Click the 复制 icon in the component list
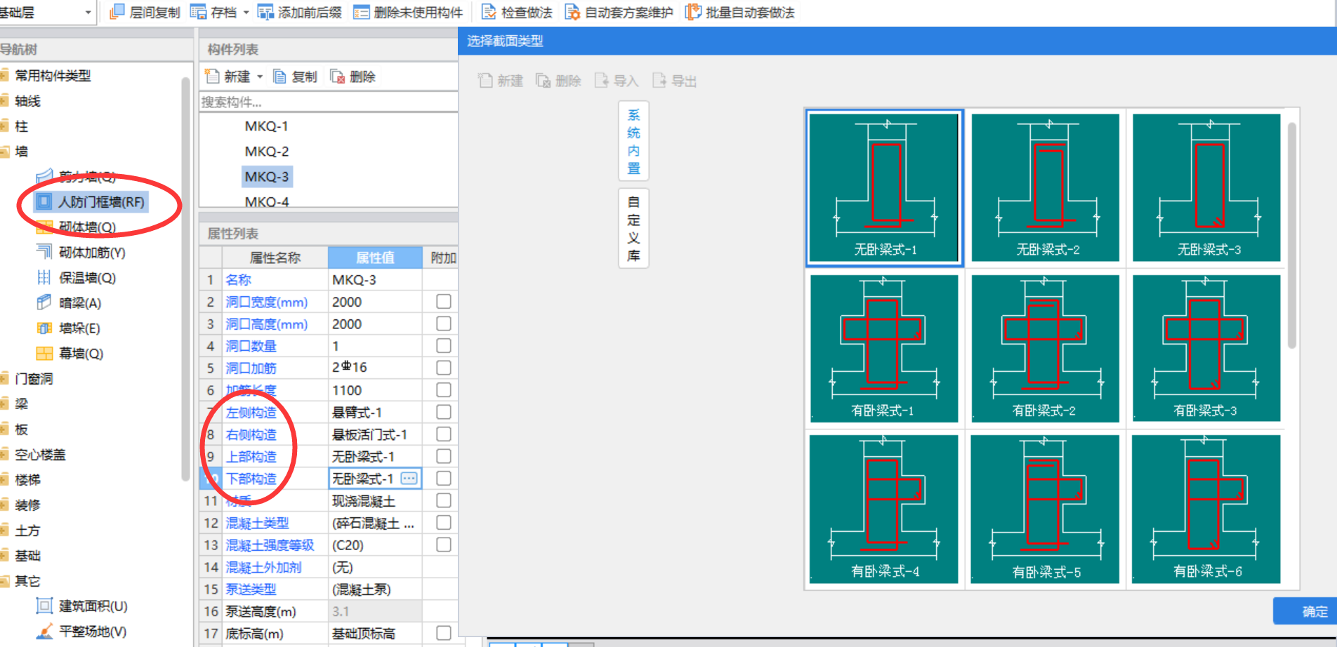This screenshot has width=1337, height=647. click(279, 76)
